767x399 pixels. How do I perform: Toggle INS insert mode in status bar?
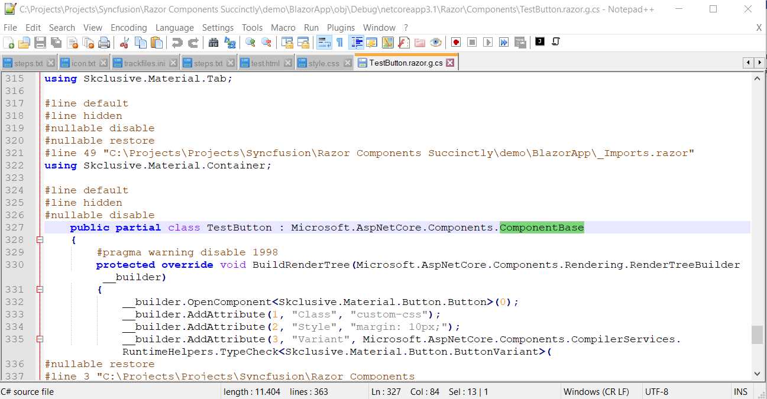(740, 391)
